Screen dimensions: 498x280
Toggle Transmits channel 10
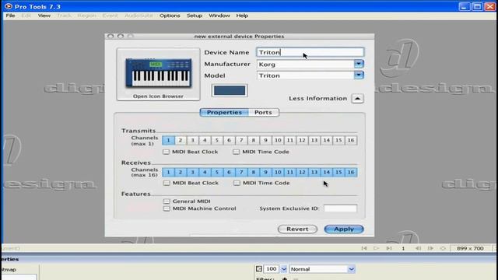coord(278,140)
